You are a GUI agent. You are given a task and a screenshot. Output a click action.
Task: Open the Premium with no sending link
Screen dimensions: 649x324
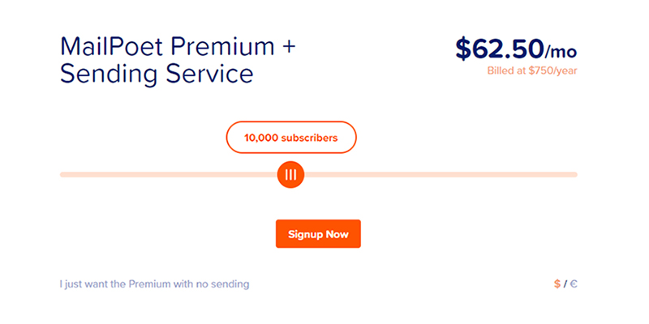(154, 284)
